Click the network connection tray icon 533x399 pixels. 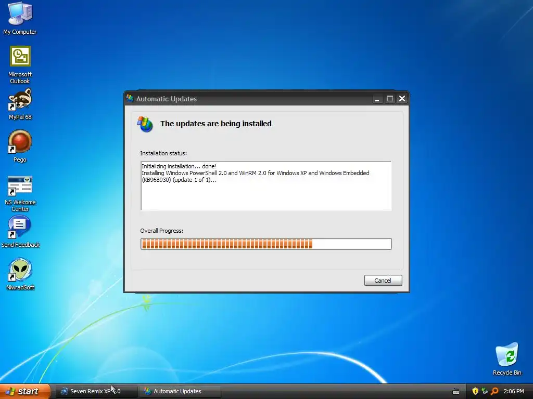[x=485, y=391]
